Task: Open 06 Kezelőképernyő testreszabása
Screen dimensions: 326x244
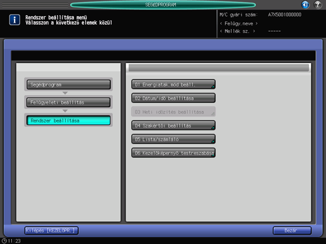Action: coord(173,153)
